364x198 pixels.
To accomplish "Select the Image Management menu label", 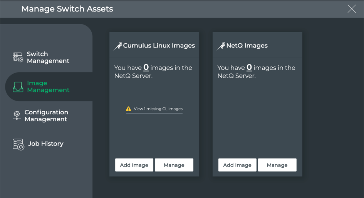I will [x=48, y=87].
